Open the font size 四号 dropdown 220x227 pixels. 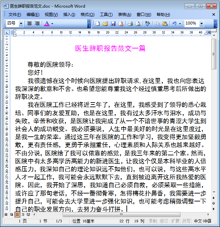(x=21, y=24)
